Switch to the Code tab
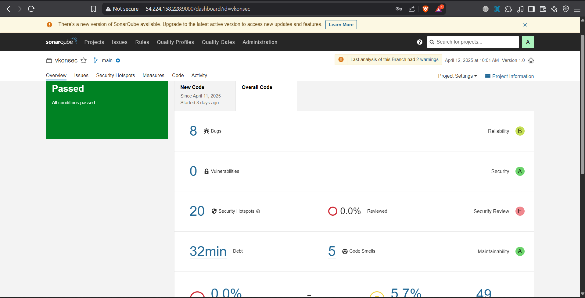This screenshot has width=585, height=298. [178, 75]
